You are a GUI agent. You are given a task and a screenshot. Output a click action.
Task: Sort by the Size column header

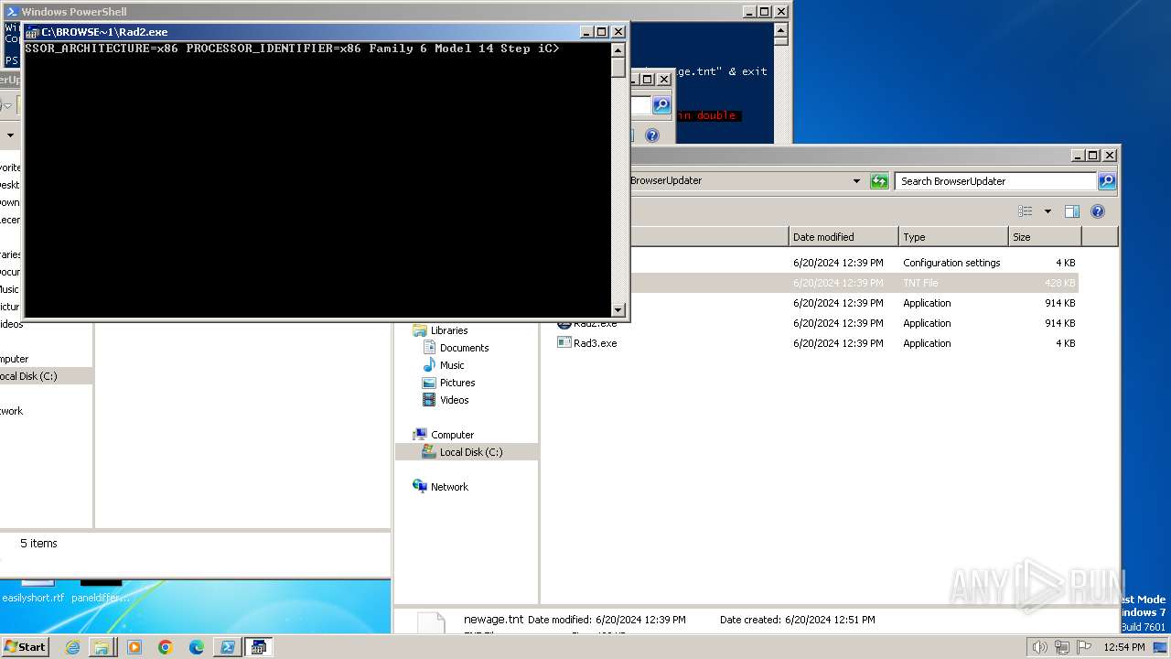(1045, 237)
